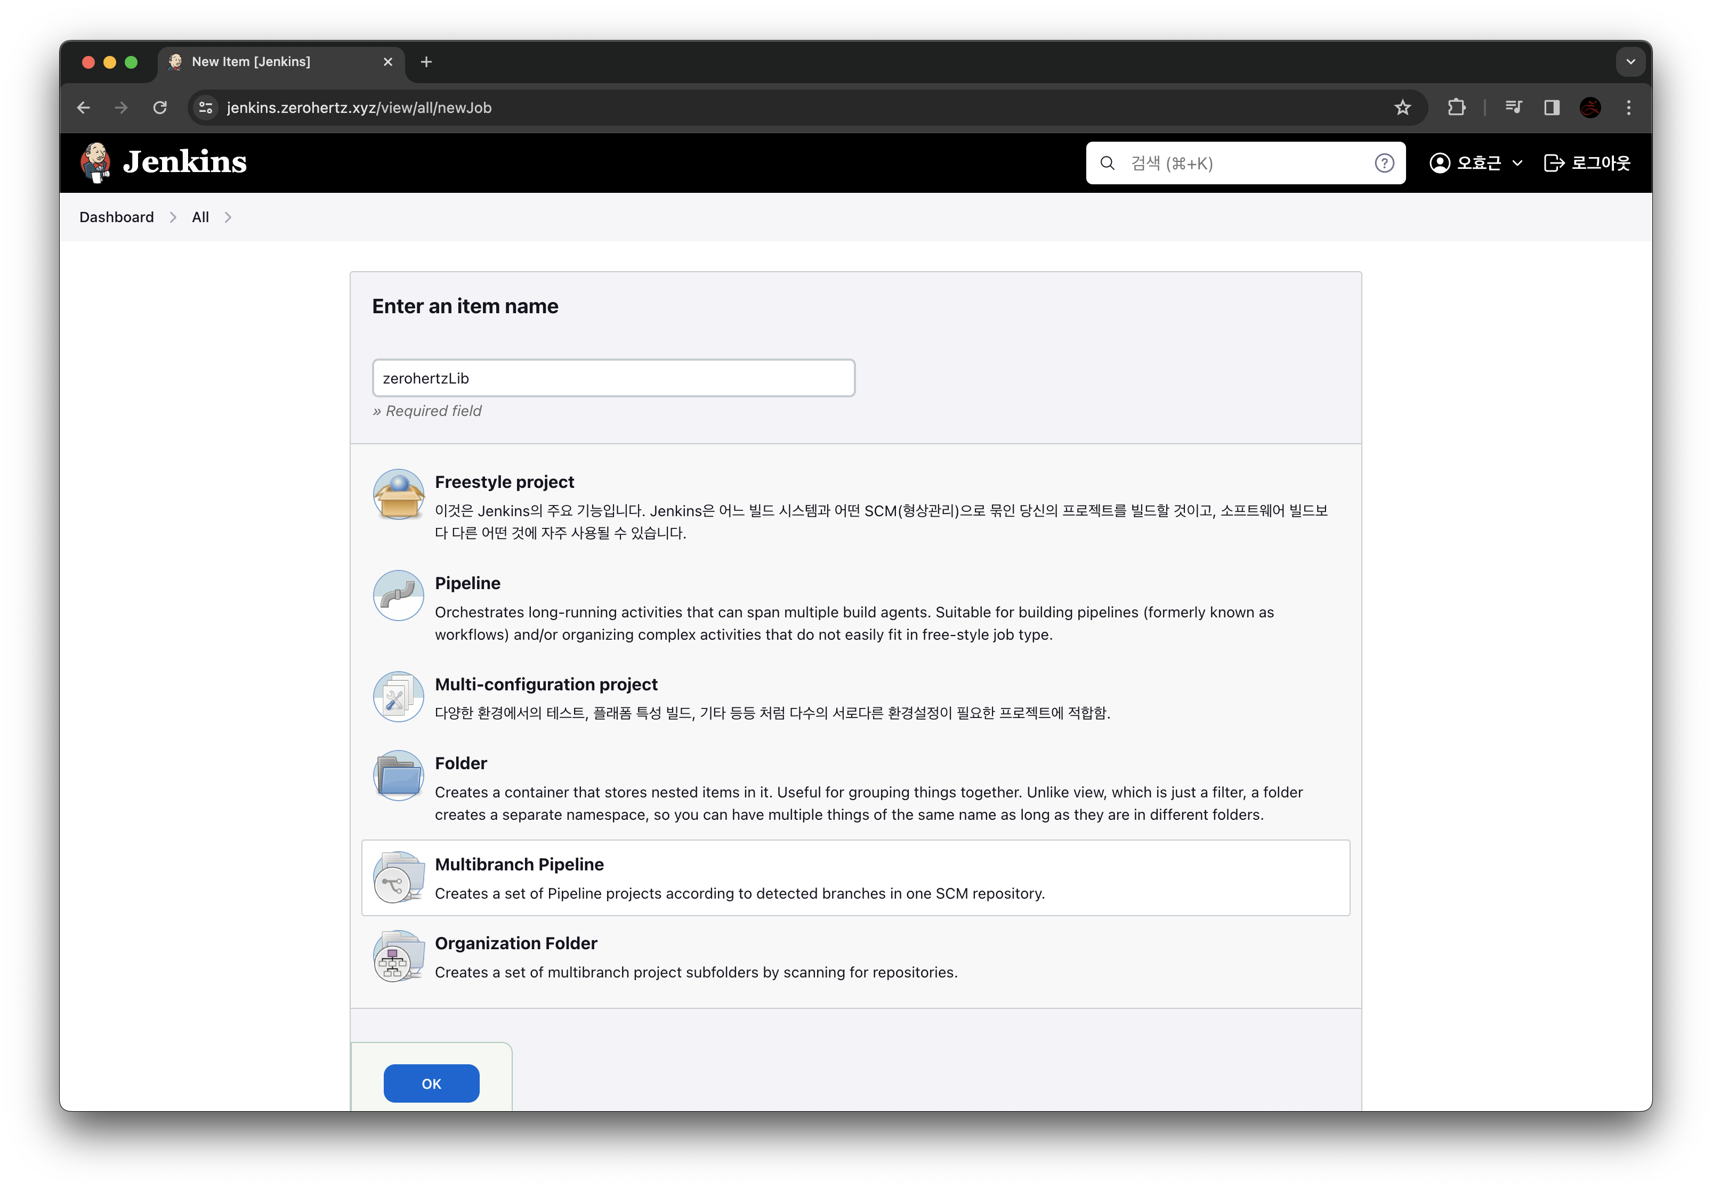Choose Pipeline item type title
Viewport: 1712px width, 1190px height.
pyautogui.click(x=467, y=583)
